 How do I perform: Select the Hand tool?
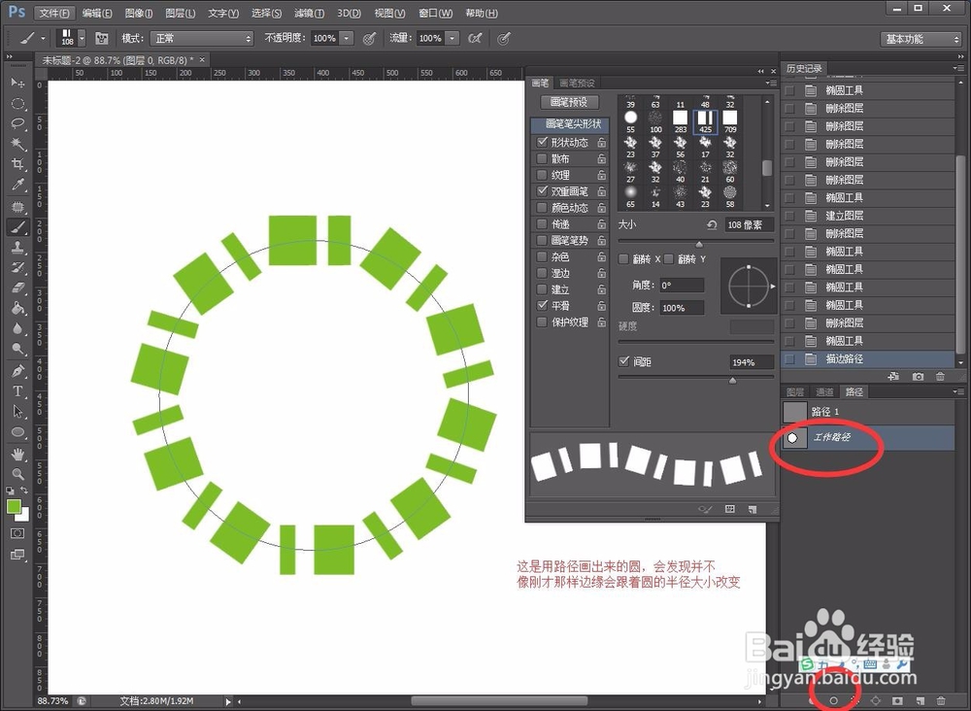tap(17, 455)
